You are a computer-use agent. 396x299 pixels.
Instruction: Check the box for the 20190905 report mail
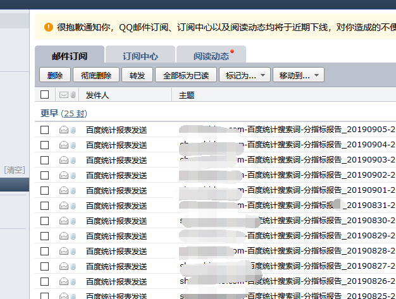click(x=45, y=130)
